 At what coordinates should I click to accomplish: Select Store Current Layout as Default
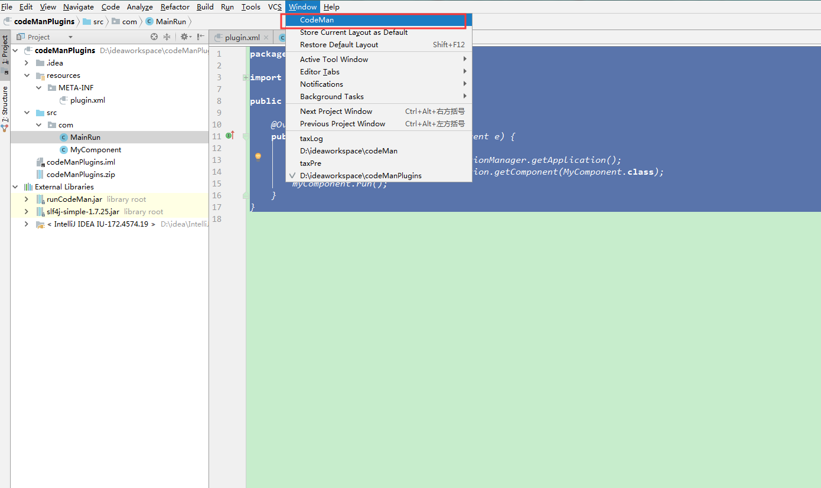(x=378, y=32)
